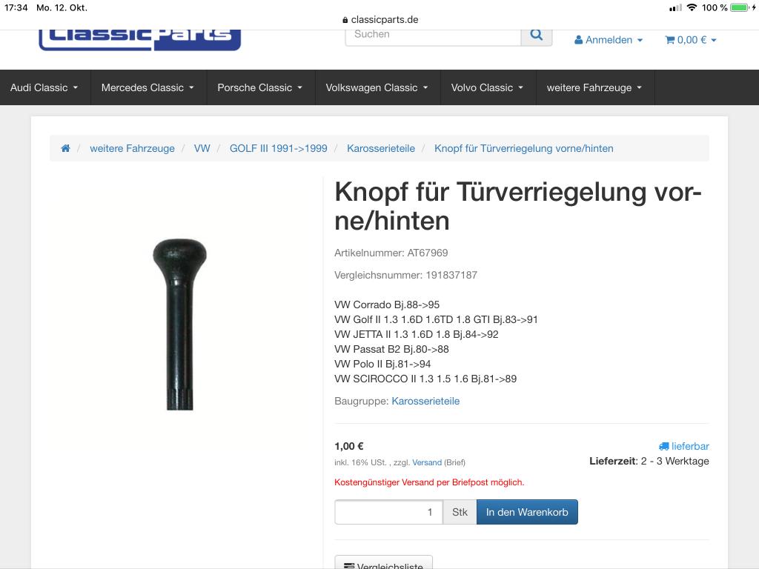Click the Vergleichsliste list icon button
This screenshot has width=759, height=569.
point(383,562)
